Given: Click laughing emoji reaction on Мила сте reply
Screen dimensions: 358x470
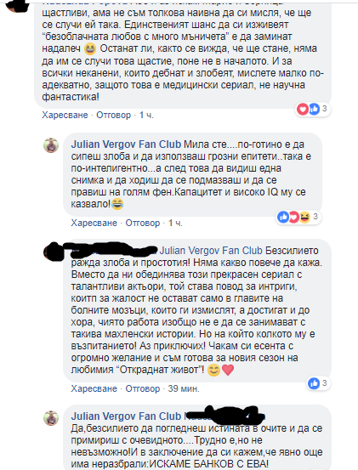Looking at the screenshot, I should [304, 217].
